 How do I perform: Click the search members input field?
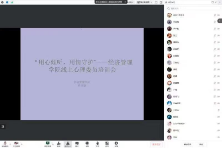pos(193,8)
